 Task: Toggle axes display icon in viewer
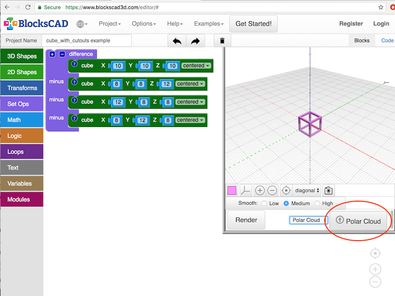(x=245, y=190)
